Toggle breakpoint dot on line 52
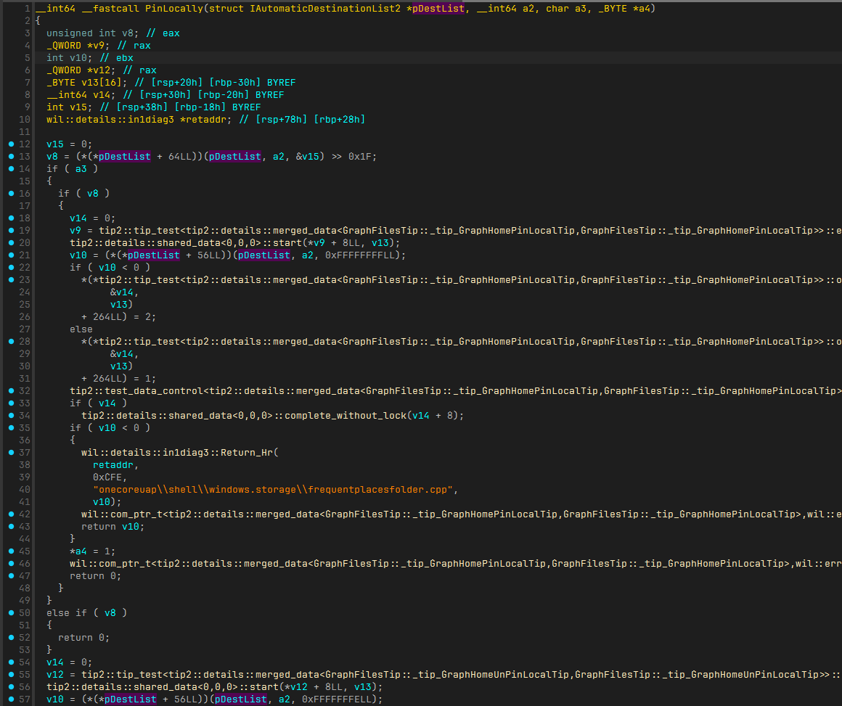842x706 pixels. tap(11, 638)
